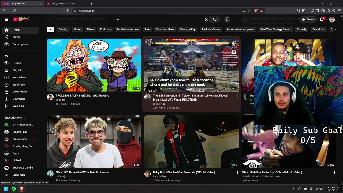Viewport: 343px width, 193px height.
Task: Select the Gaming chip
Action: tap(63, 29)
